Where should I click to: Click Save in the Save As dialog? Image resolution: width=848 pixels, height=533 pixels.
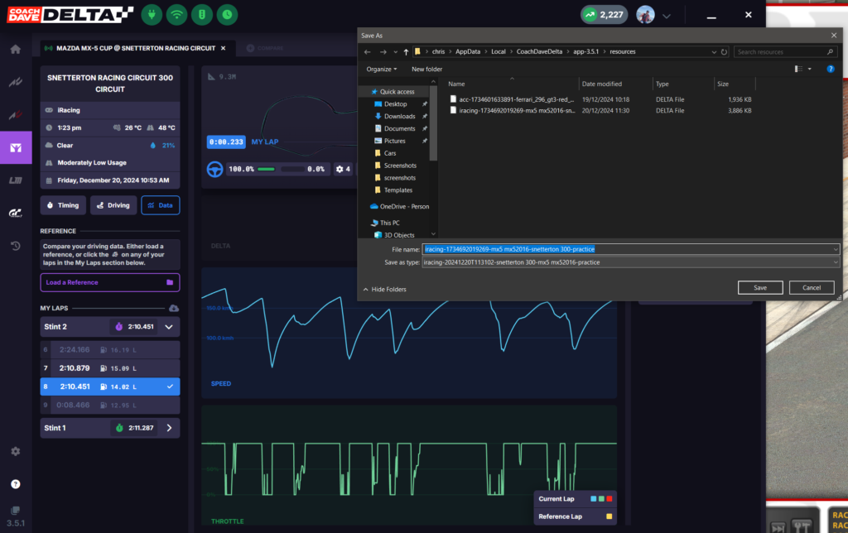(760, 287)
